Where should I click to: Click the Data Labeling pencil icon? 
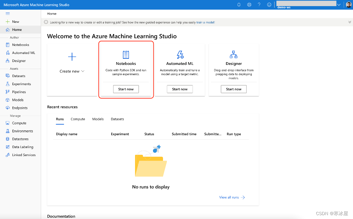pos(8,147)
